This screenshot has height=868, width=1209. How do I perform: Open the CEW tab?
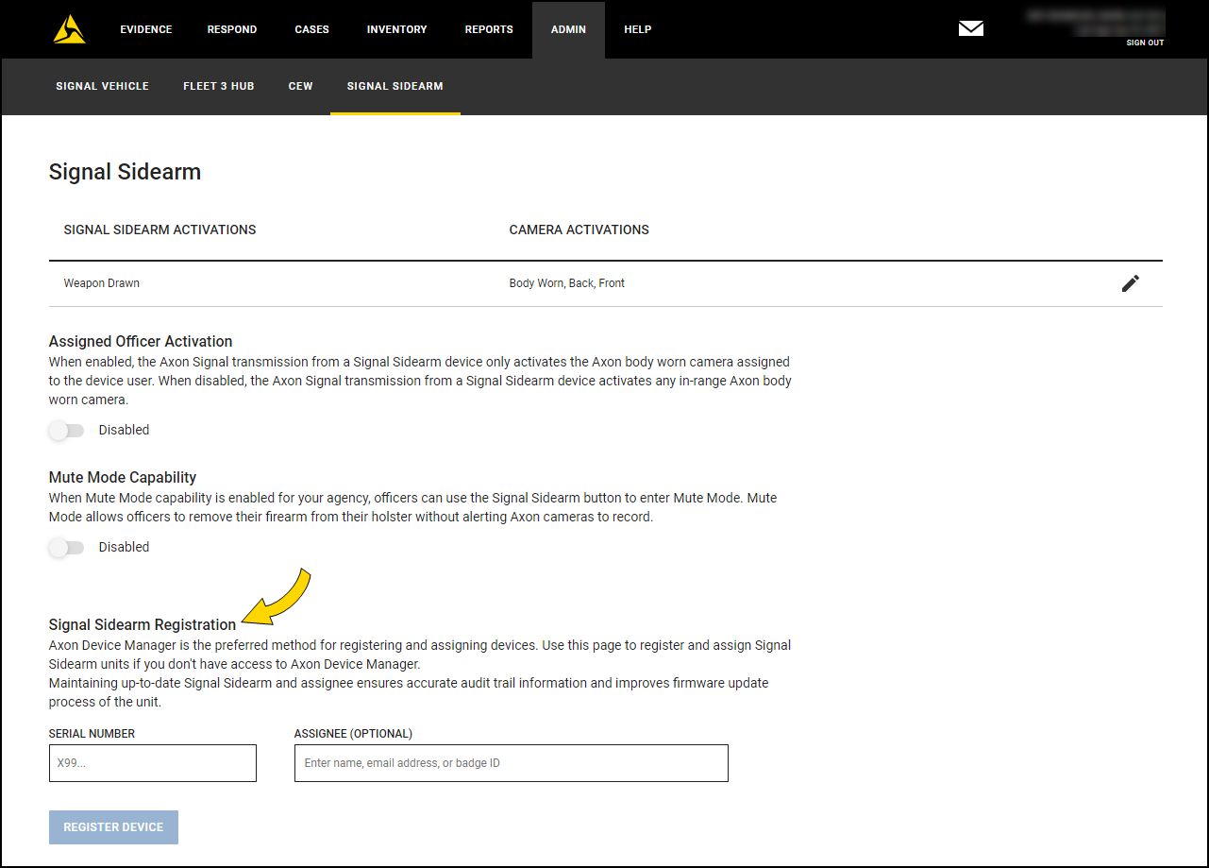(x=300, y=86)
